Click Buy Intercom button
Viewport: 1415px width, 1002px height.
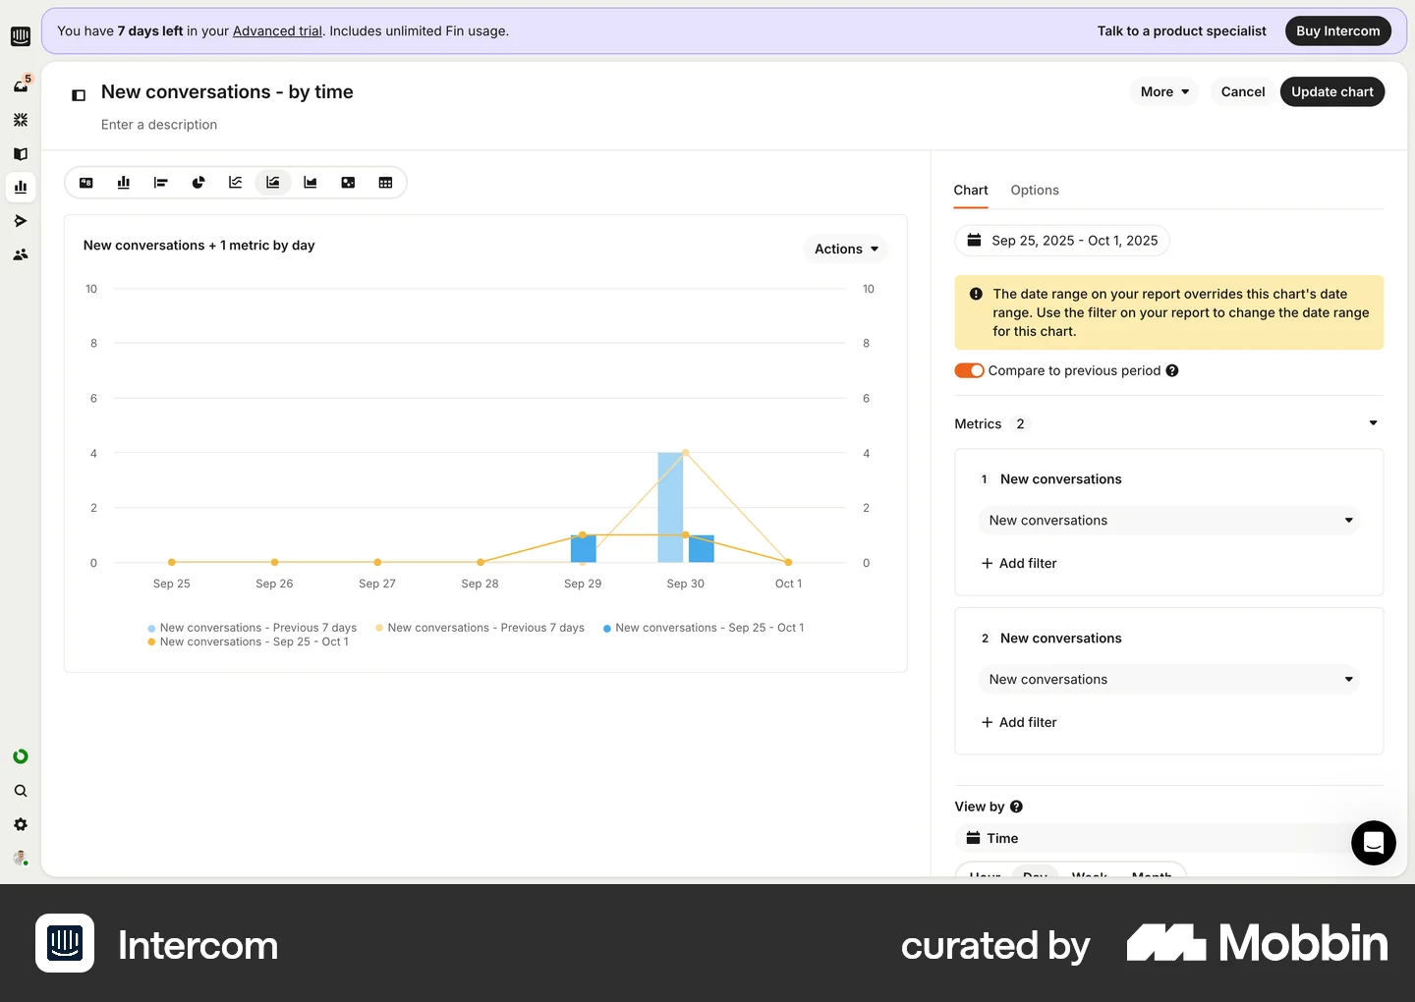(1338, 31)
